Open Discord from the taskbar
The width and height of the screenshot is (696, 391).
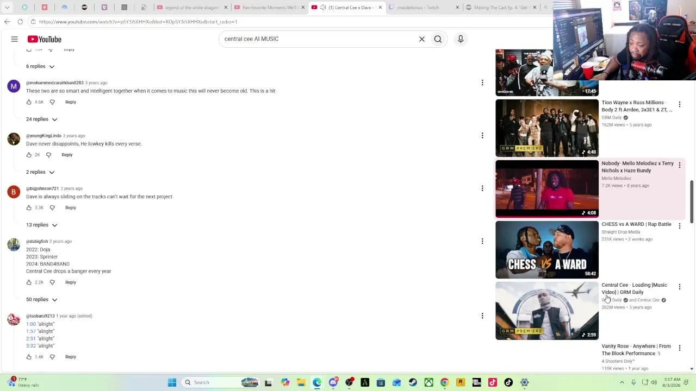tap(333, 382)
